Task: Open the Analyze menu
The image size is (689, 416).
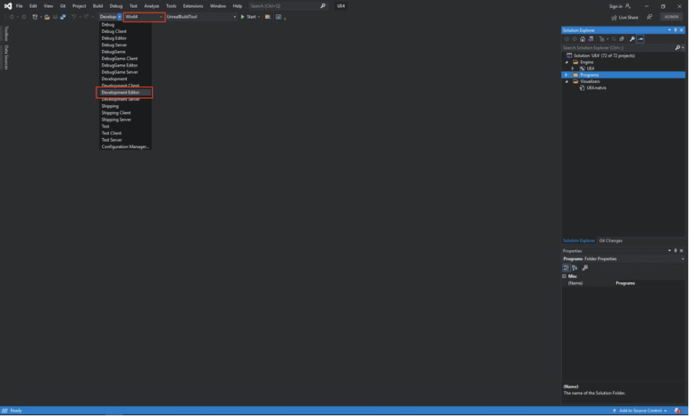Action: pos(151,6)
